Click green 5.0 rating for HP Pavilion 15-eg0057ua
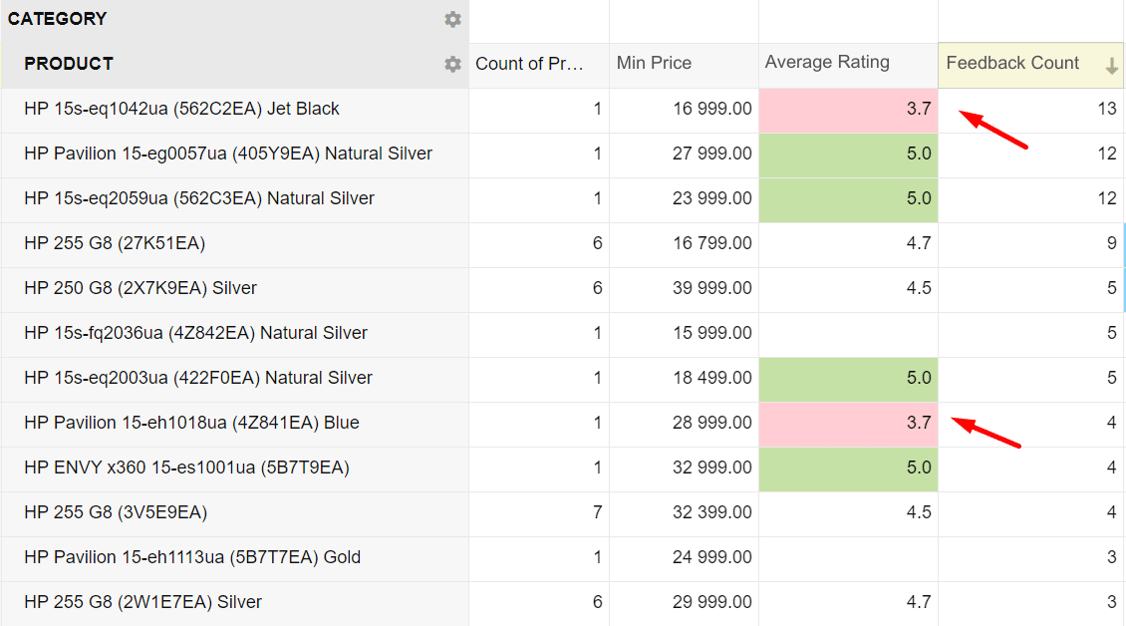 point(848,155)
